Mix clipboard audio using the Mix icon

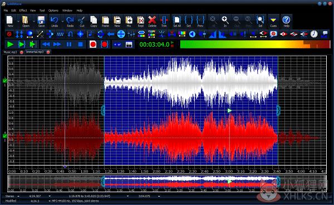tap(129, 21)
